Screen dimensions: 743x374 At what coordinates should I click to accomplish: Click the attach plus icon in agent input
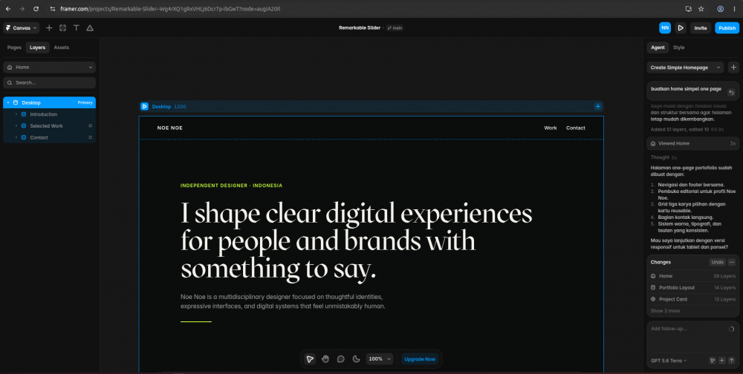point(721,361)
